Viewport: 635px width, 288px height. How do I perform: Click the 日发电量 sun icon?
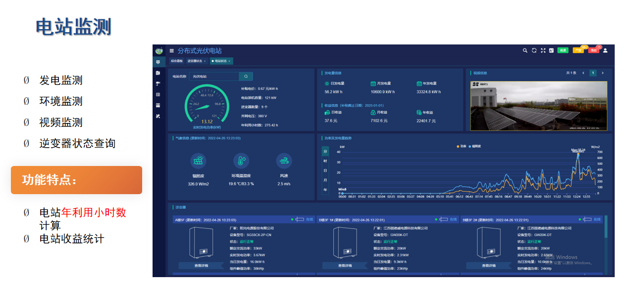(327, 83)
